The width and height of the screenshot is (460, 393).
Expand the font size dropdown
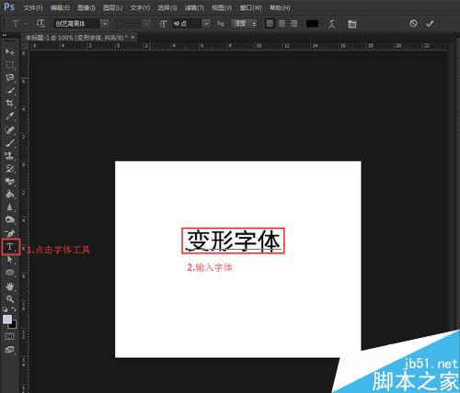click(x=206, y=24)
